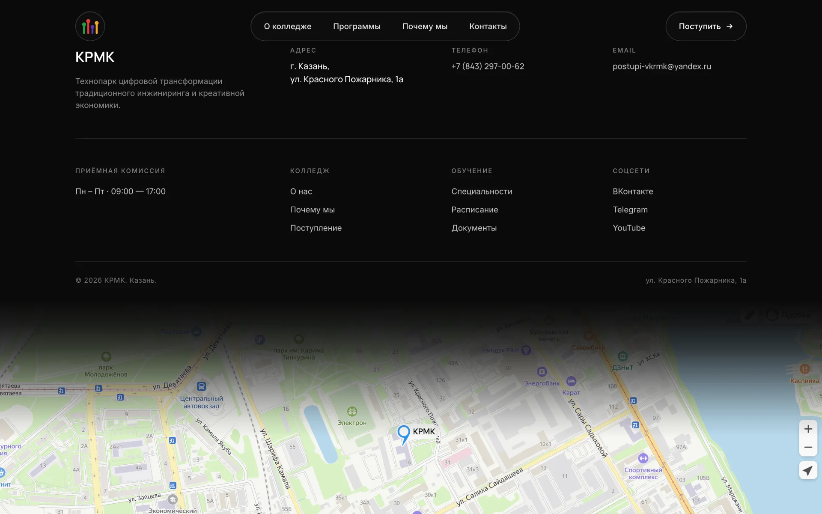
Task: Open the YouTube social link
Action: click(x=629, y=228)
